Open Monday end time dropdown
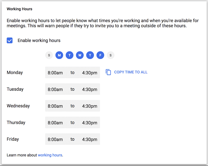Viewport: 208px width, 166px height. coord(90,73)
